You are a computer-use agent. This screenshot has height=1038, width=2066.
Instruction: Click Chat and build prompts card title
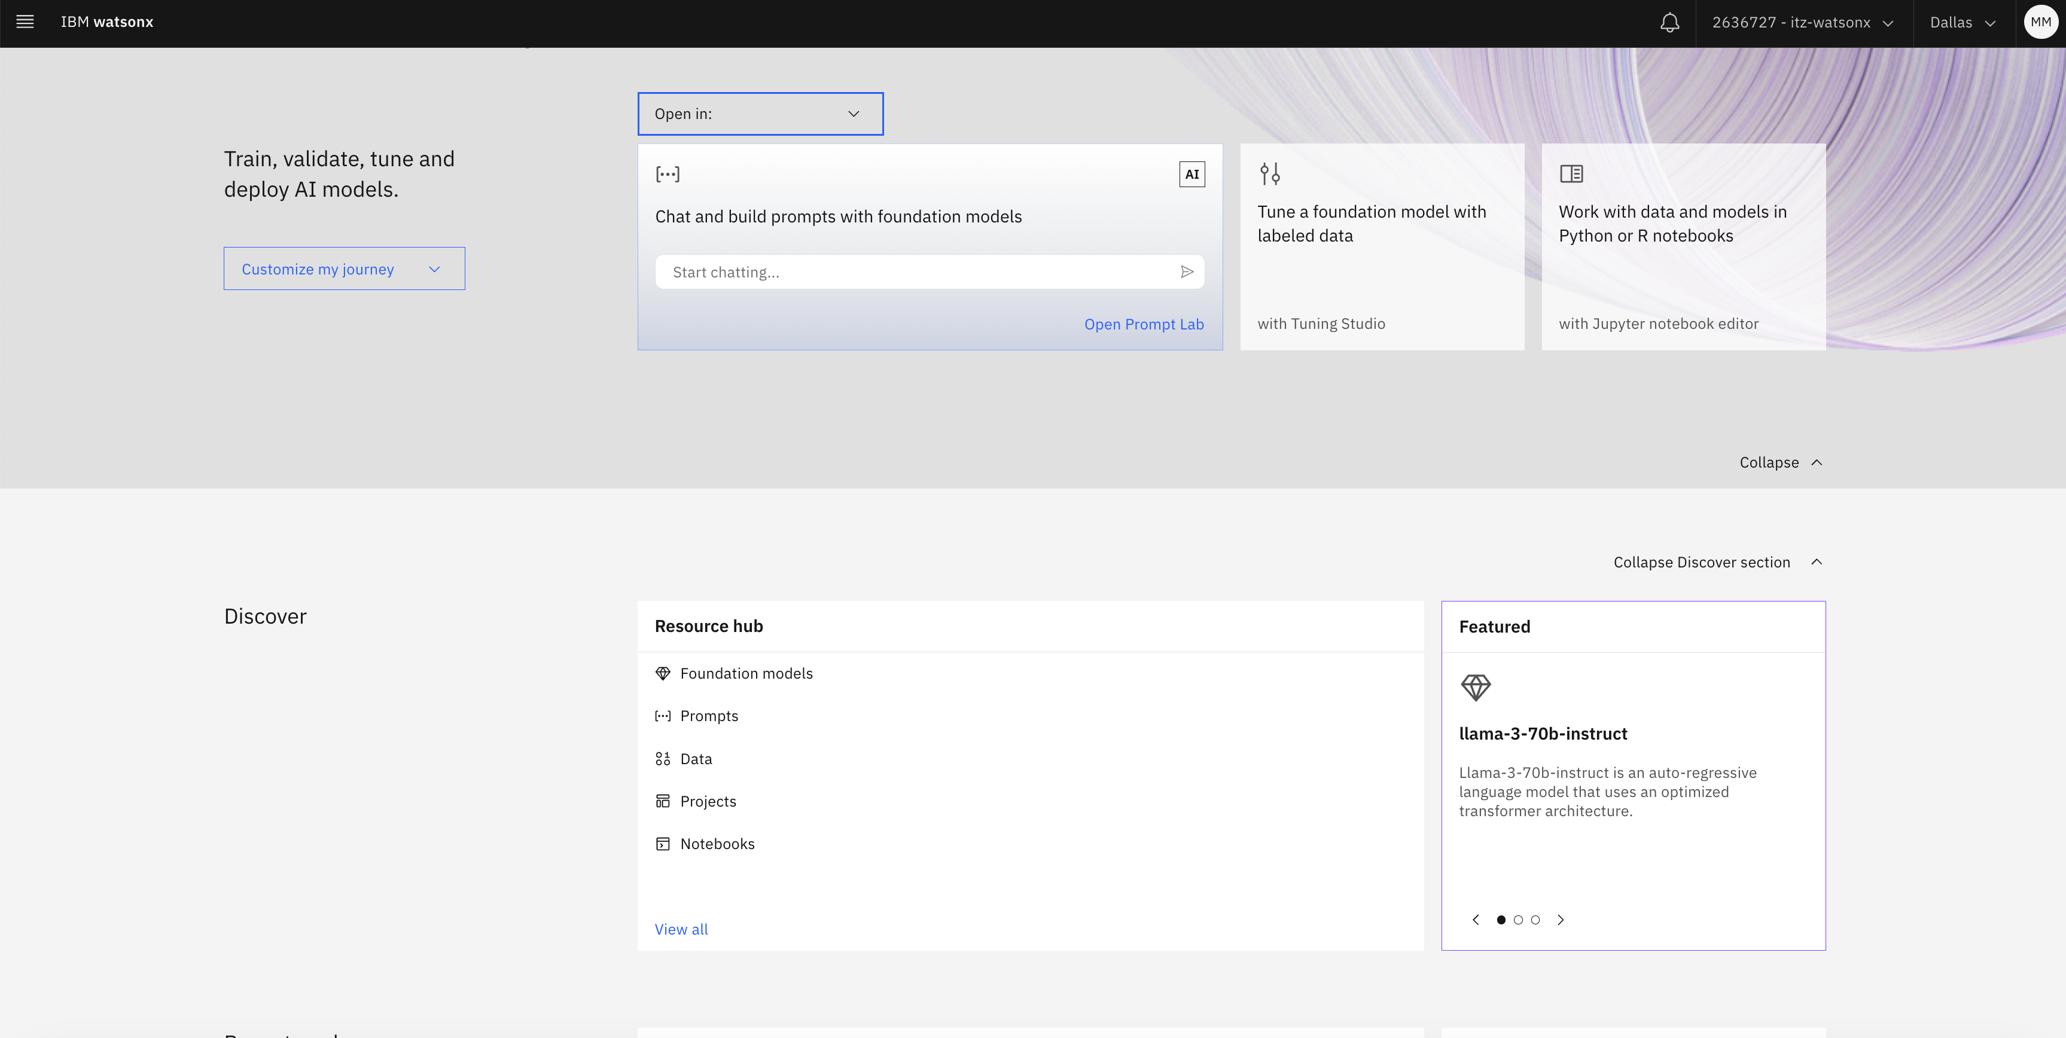point(838,216)
